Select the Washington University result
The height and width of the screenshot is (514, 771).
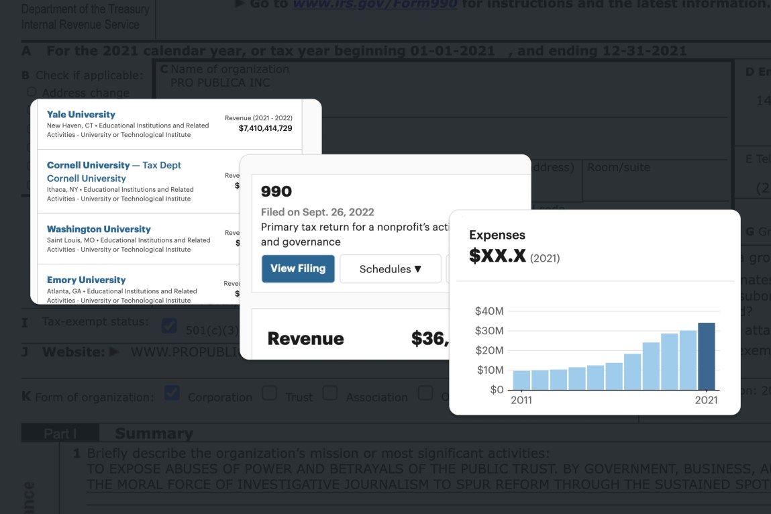click(99, 229)
